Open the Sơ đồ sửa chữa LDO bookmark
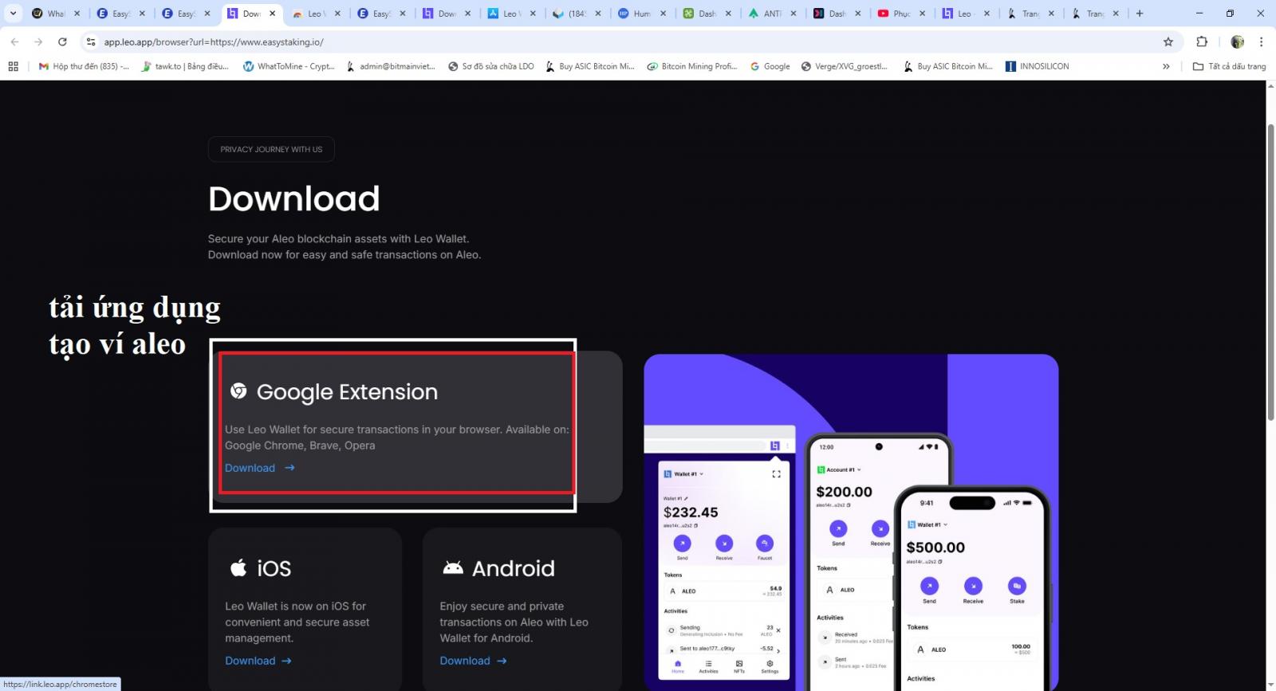1276x691 pixels. (491, 66)
